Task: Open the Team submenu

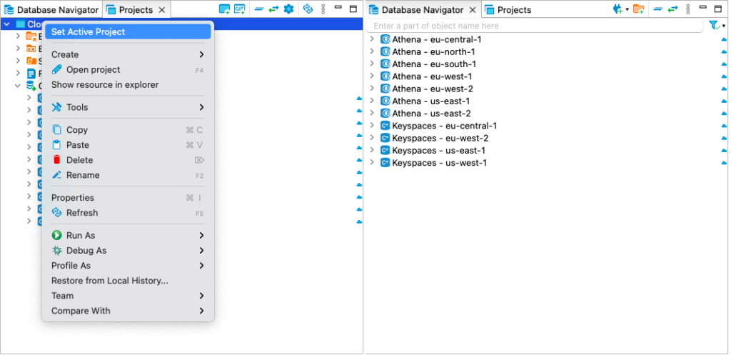Action: point(128,296)
